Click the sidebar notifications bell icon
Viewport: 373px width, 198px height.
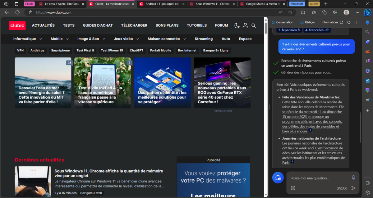tap(367, 22)
